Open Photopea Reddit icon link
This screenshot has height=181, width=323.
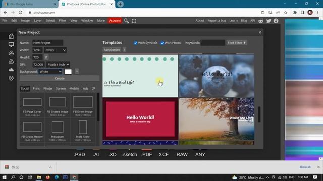point(261,21)
